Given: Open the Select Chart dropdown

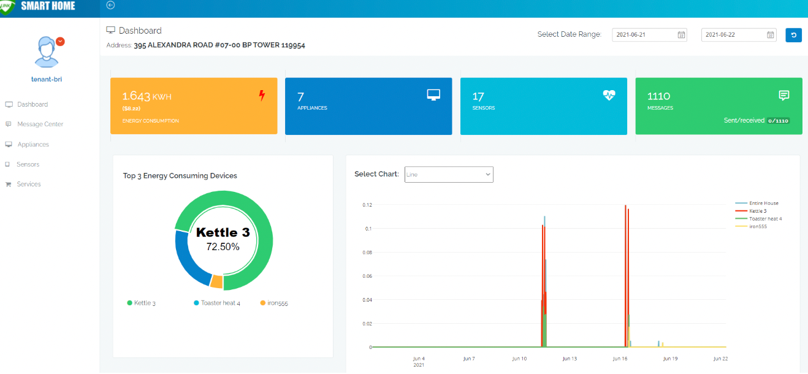Looking at the screenshot, I should click(449, 175).
